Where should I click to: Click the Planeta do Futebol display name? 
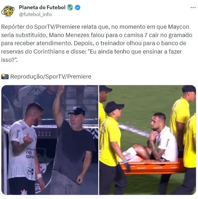point(42,8)
